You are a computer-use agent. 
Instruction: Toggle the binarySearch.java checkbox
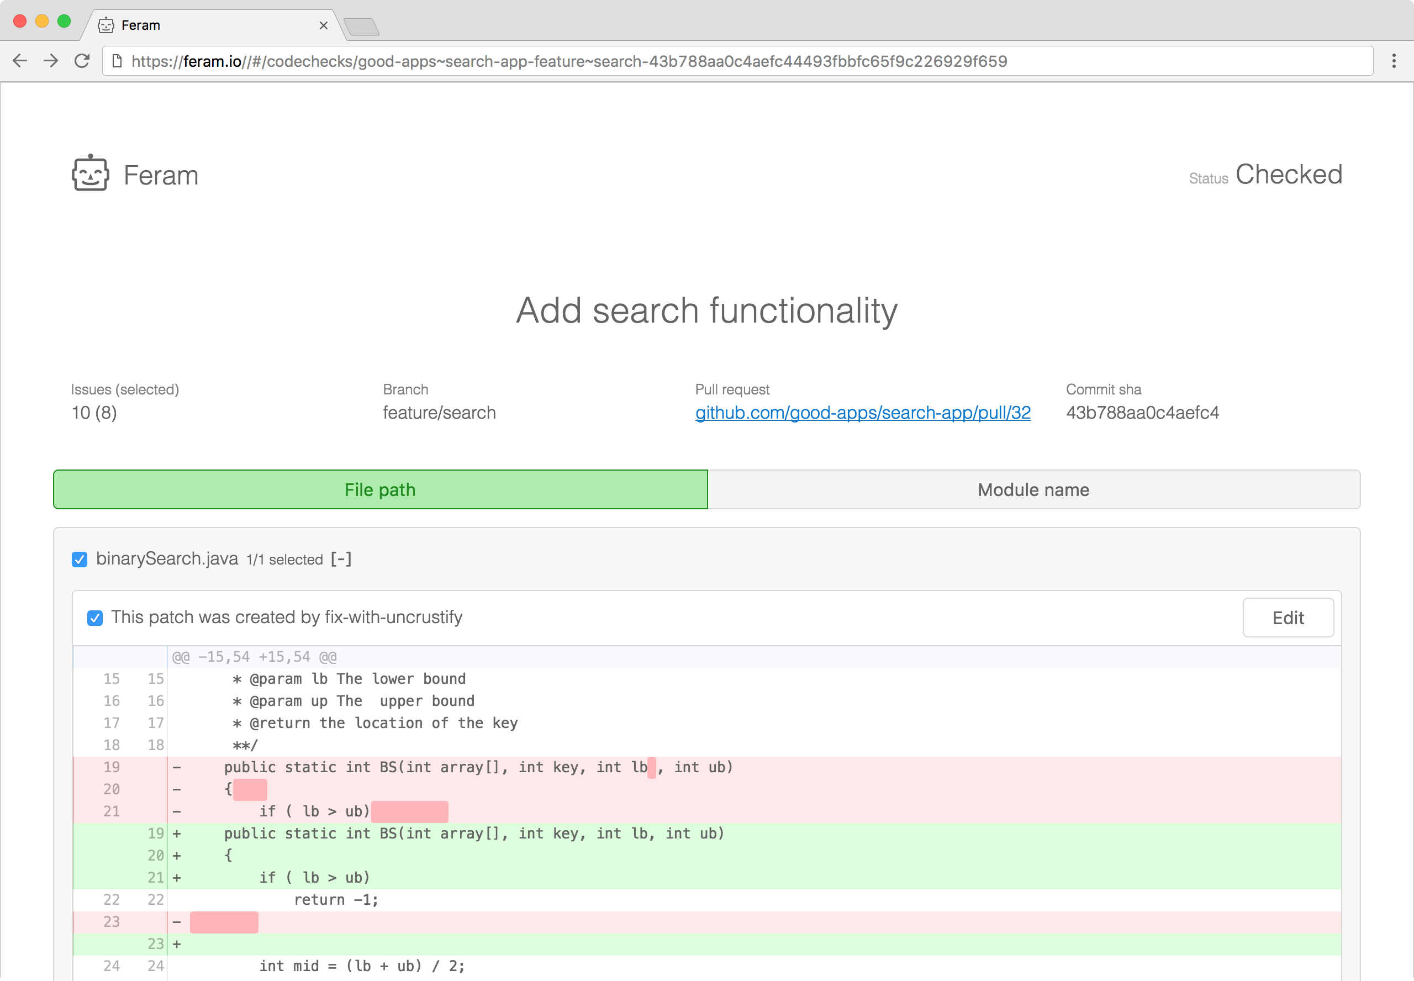(80, 560)
